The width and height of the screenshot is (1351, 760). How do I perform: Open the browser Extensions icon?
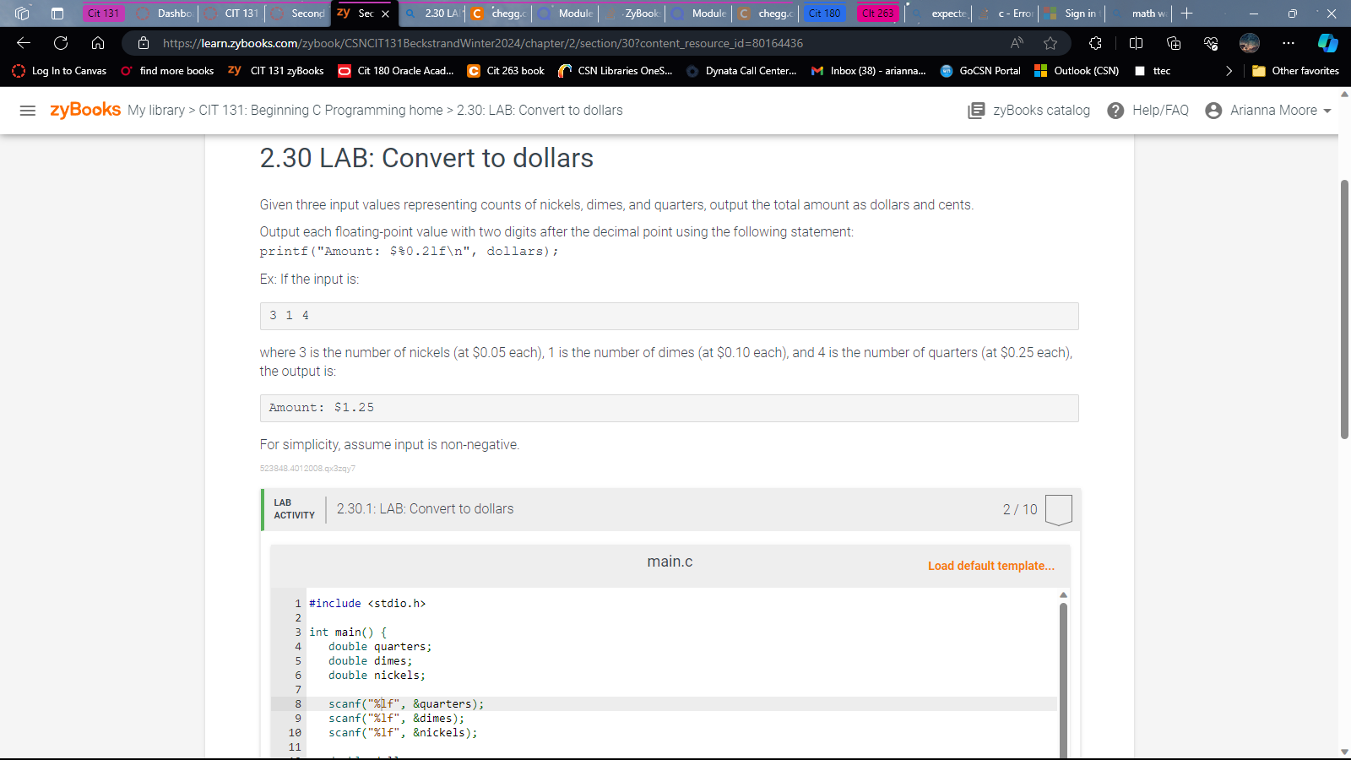click(1095, 43)
